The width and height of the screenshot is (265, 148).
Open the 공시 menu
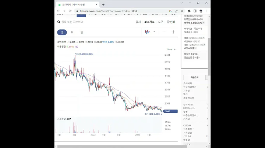(x=138, y=22)
